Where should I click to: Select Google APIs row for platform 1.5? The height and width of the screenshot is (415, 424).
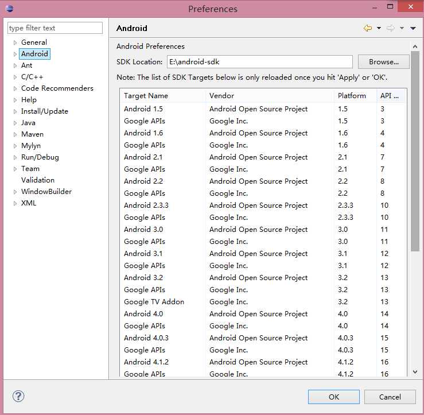263,121
